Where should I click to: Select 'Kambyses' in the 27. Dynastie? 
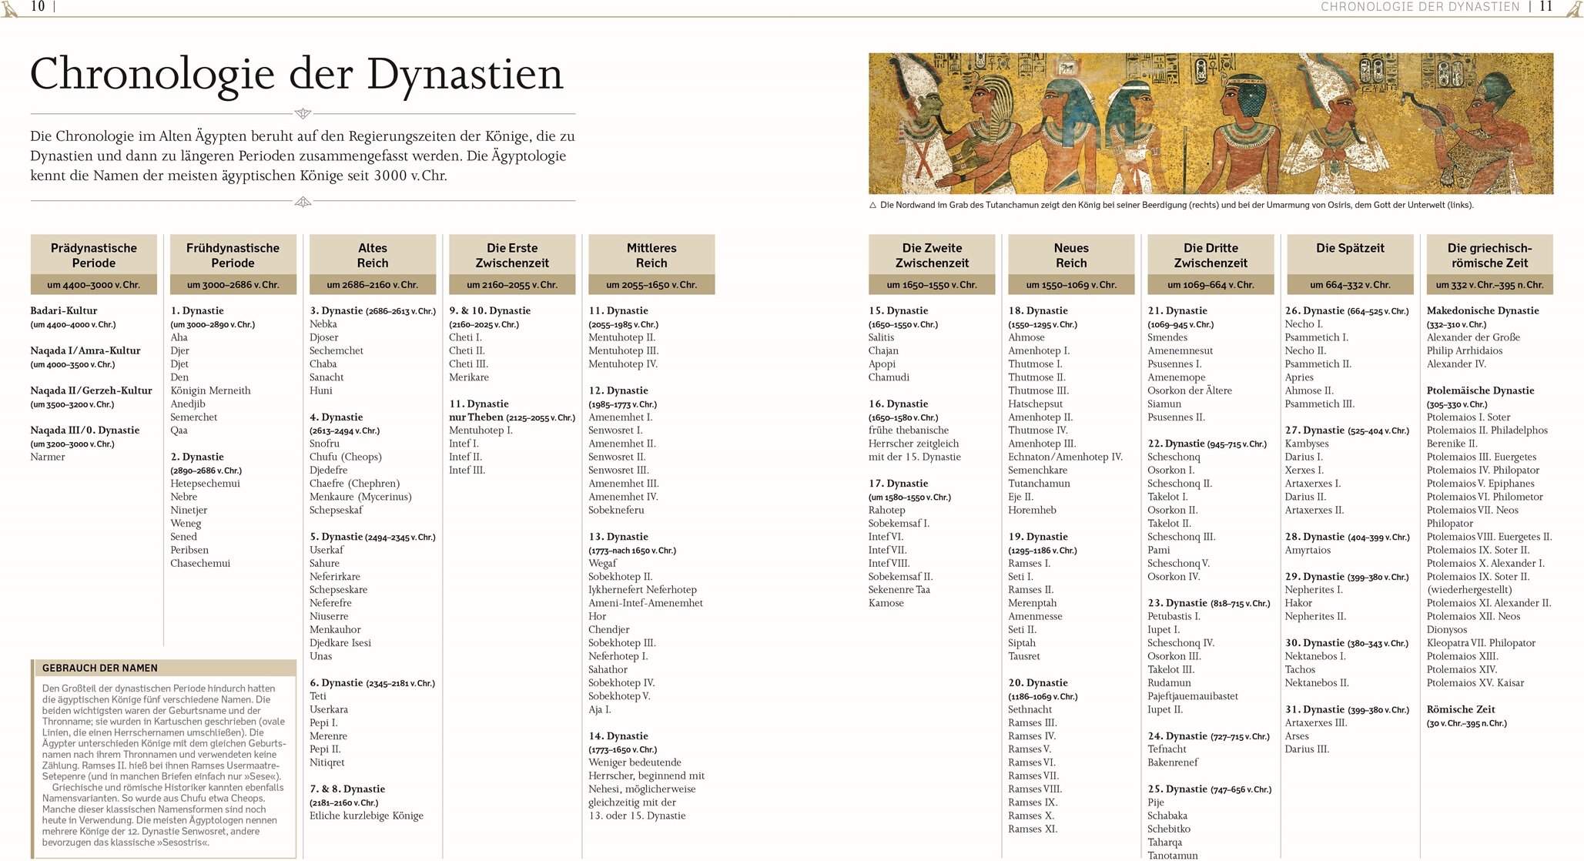coord(1307,444)
